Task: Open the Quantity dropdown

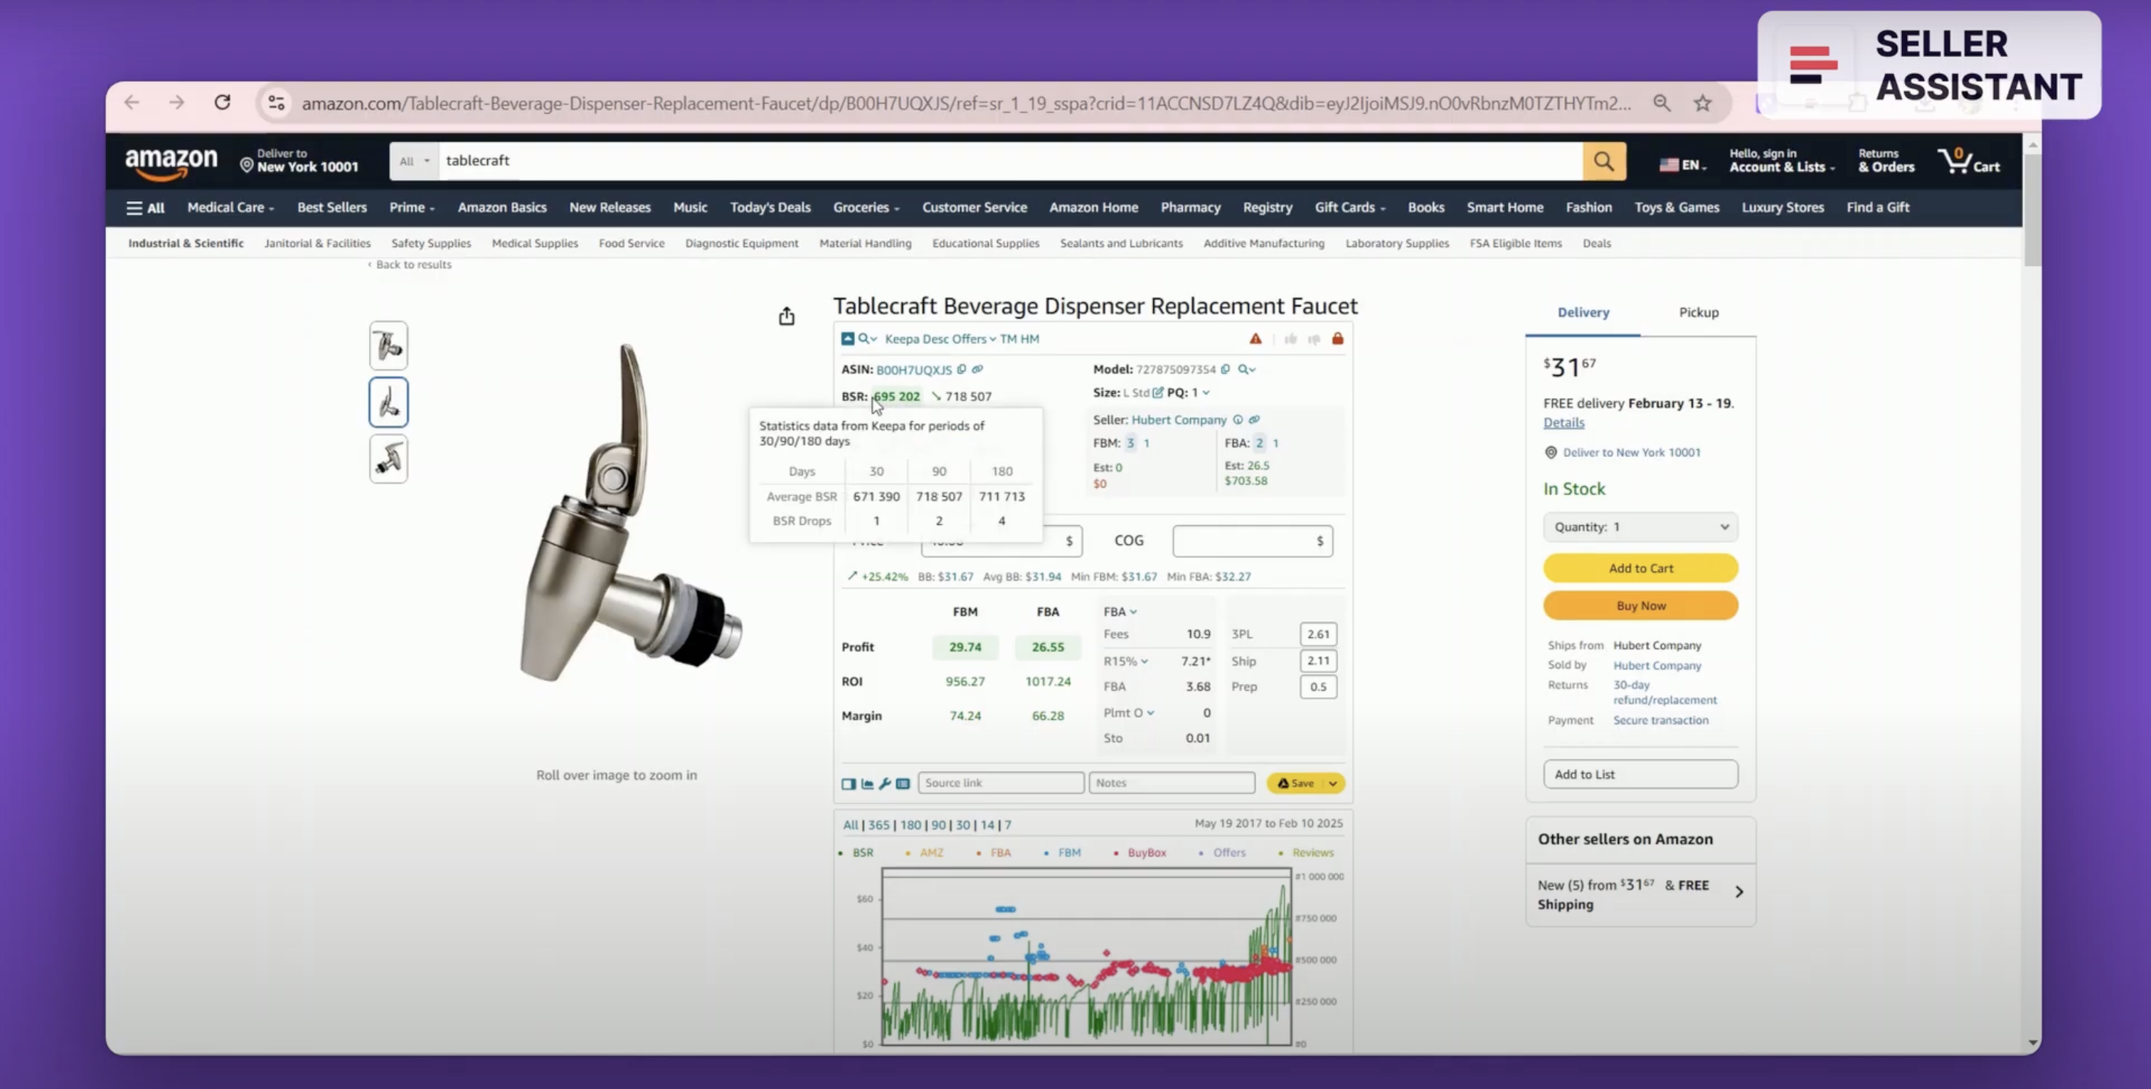Action: tap(1640, 527)
